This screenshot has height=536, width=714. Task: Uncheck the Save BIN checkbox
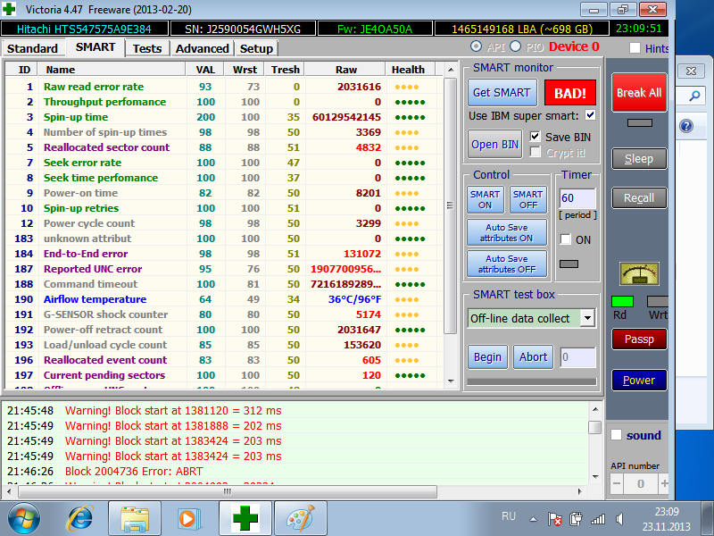(535, 137)
